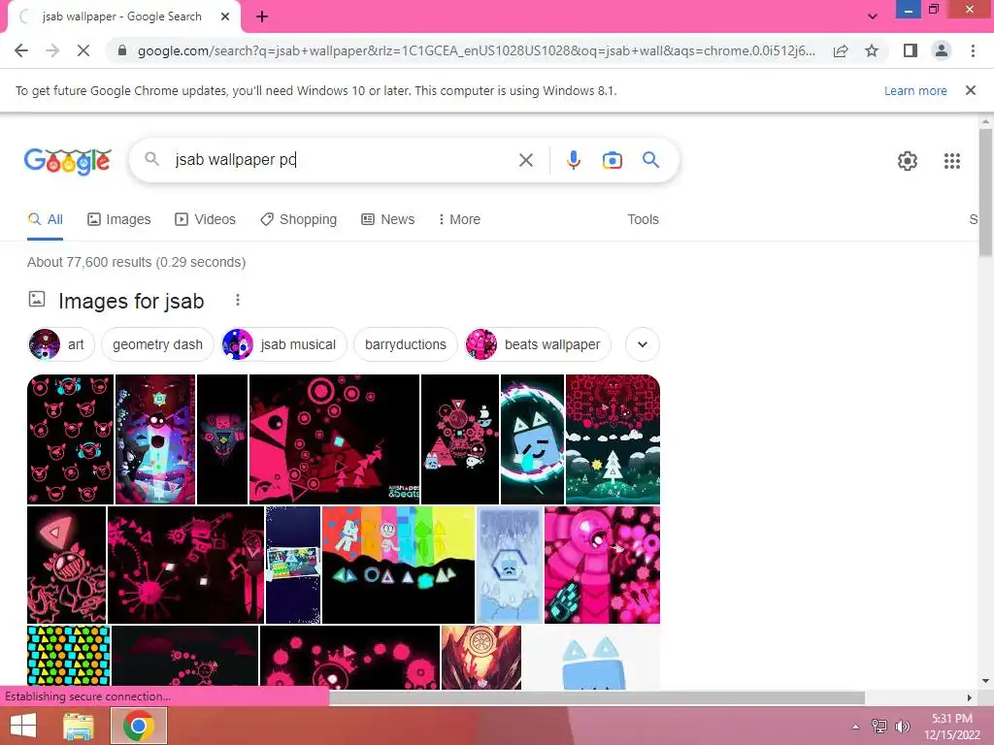Clear the search box text

tap(525, 160)
